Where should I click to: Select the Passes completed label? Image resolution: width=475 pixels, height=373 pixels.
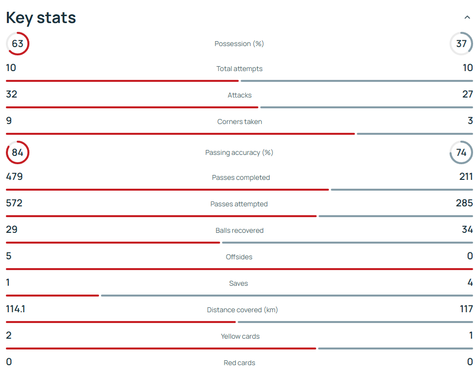[241, 177]
